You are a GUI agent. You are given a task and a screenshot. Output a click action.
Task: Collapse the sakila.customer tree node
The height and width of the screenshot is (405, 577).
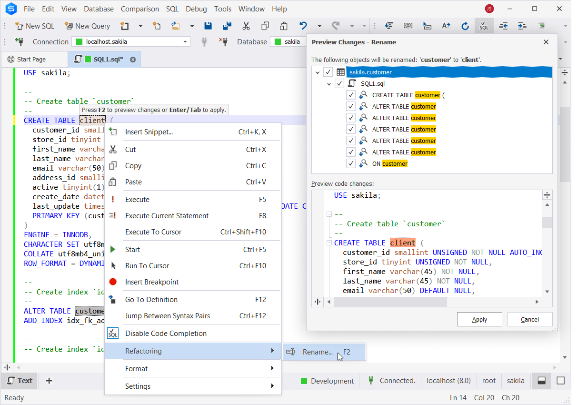(x=317, y=72)
